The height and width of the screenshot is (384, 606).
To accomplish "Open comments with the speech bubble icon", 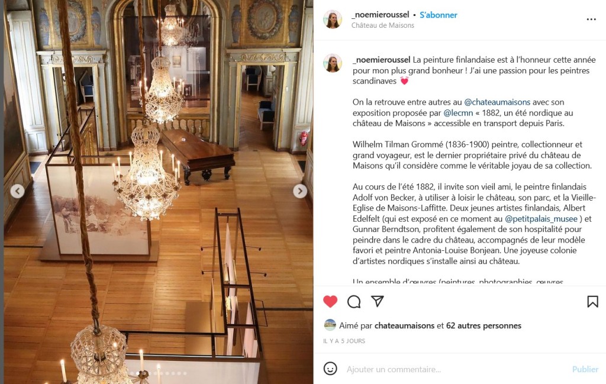I will click(354, 302).
